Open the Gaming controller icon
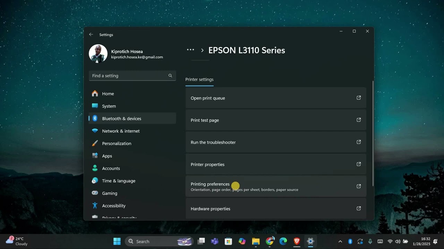The height and width of the screenshot is (249, 444). (x=95, y=193)
